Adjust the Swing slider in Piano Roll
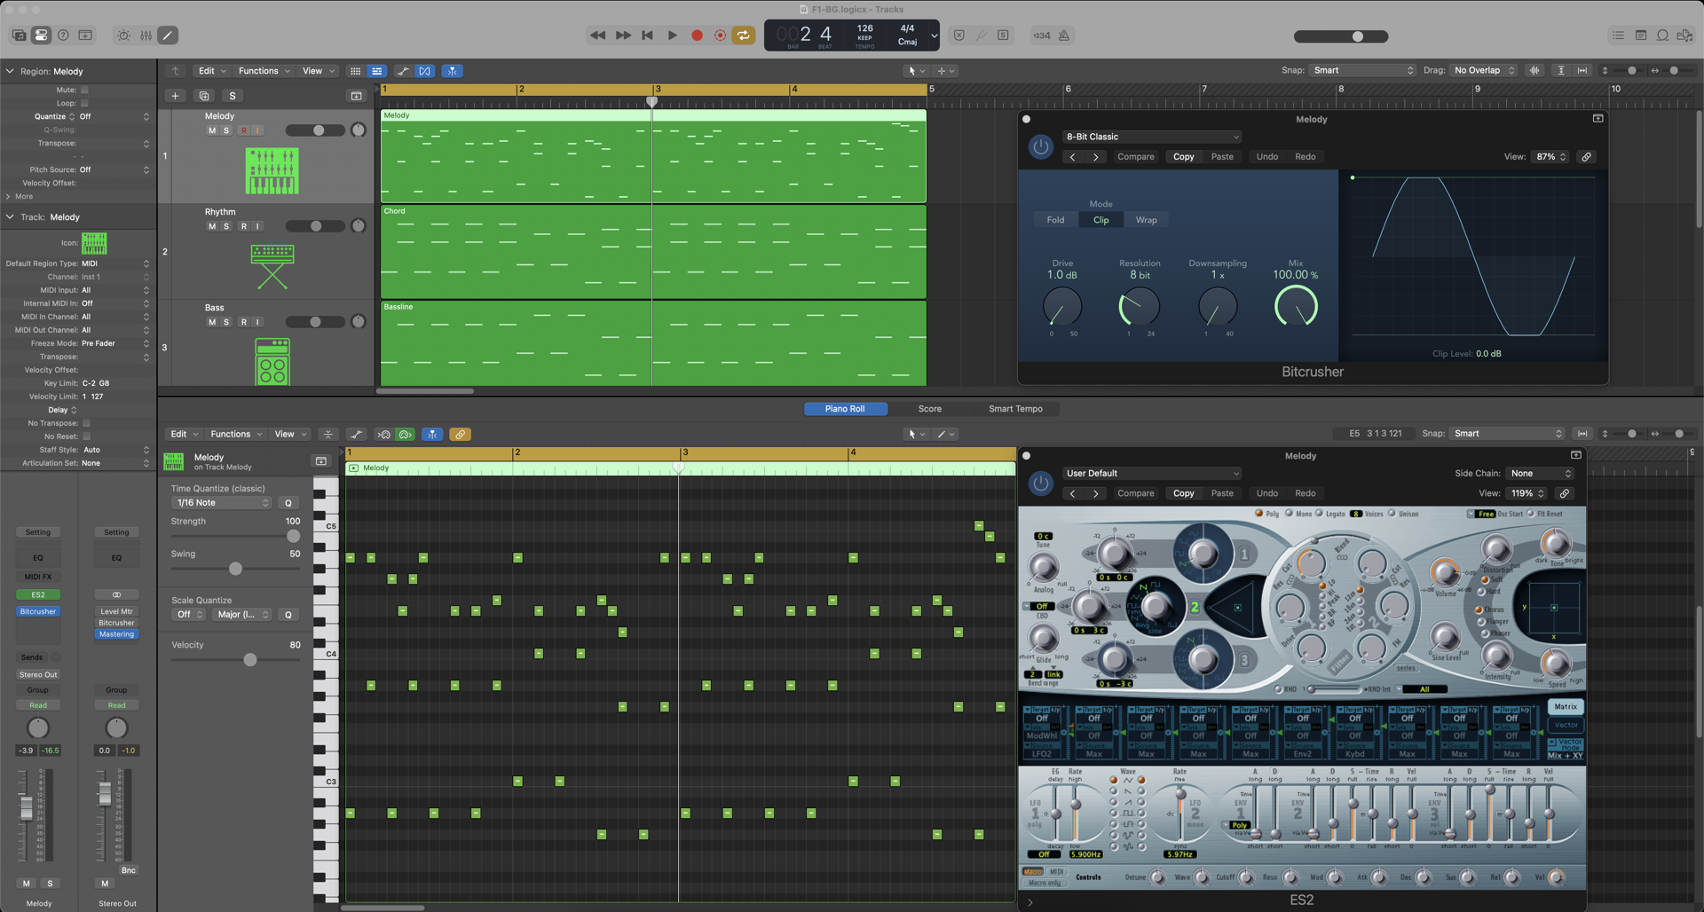Screen dimensions: 1704x912 pyautogui.click(x=235, y=569)
